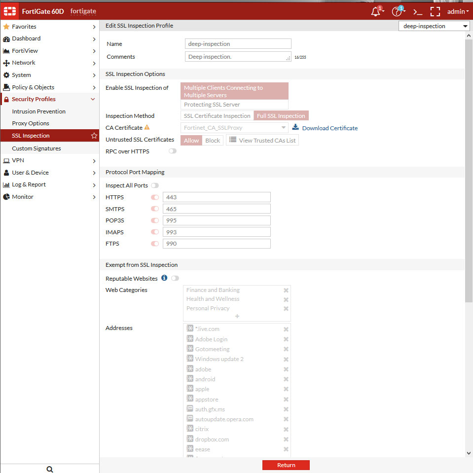
Task: Expand the Log & Report menu
Action: 49,184
